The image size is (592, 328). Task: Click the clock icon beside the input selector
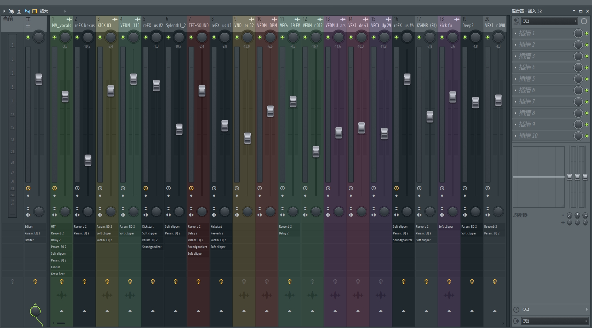tap(584, 21)
